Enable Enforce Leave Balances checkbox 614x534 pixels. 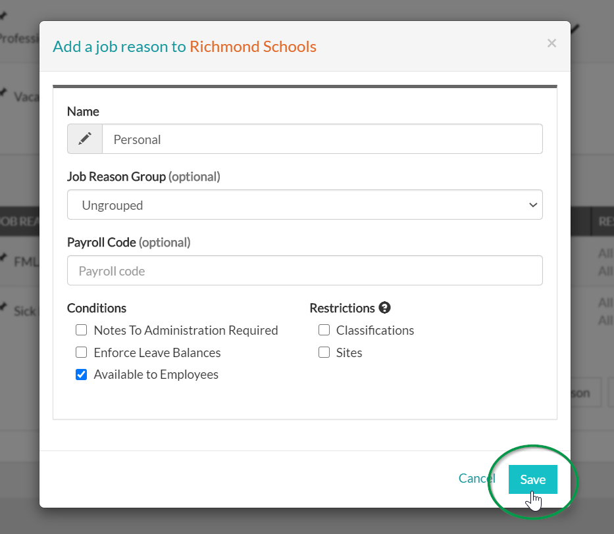(x=82, y=352)
